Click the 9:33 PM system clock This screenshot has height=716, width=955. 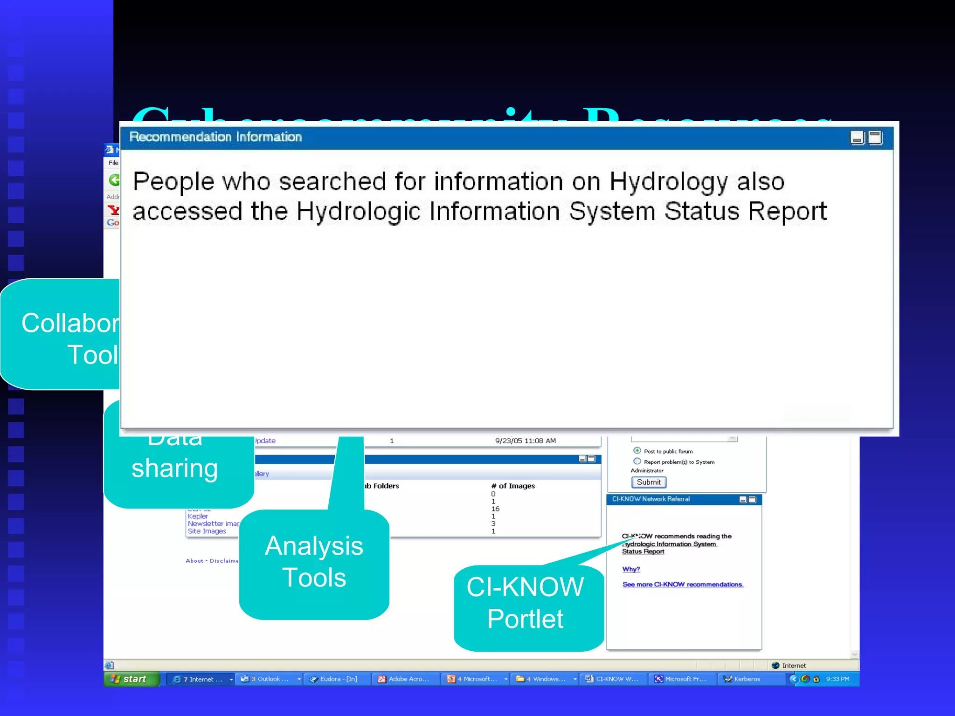pyautogui.click(x=838, y=679)
